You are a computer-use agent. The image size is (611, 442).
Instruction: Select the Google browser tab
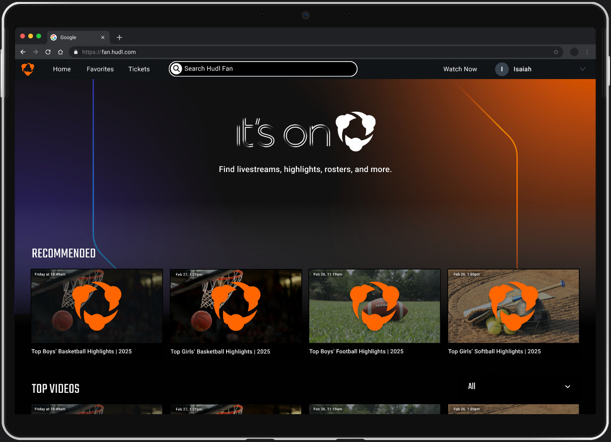point(79,37)
